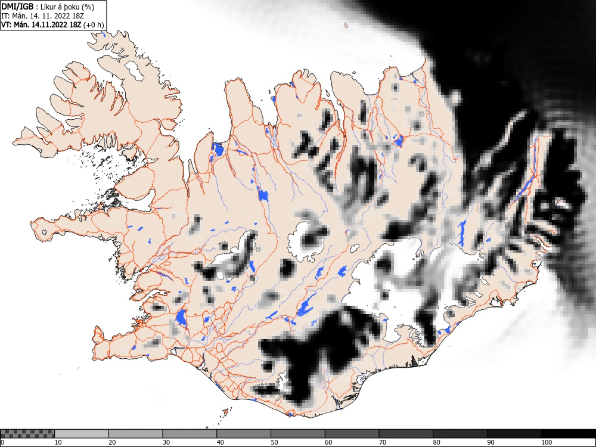Pick the 40–50 legend swatch

pyautogui.click(x=244, y=434)
